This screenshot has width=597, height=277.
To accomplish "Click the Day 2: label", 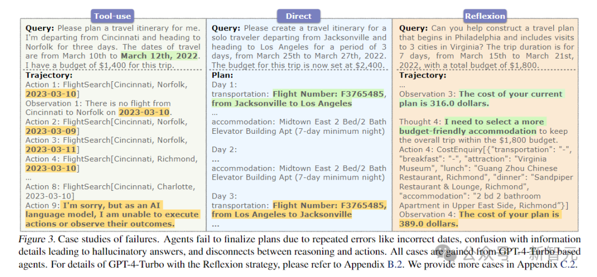I will pos(224,149).
